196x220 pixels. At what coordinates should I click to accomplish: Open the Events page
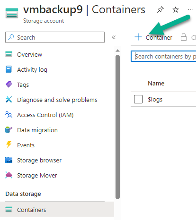pyautogui.click(x=26, y=145)
